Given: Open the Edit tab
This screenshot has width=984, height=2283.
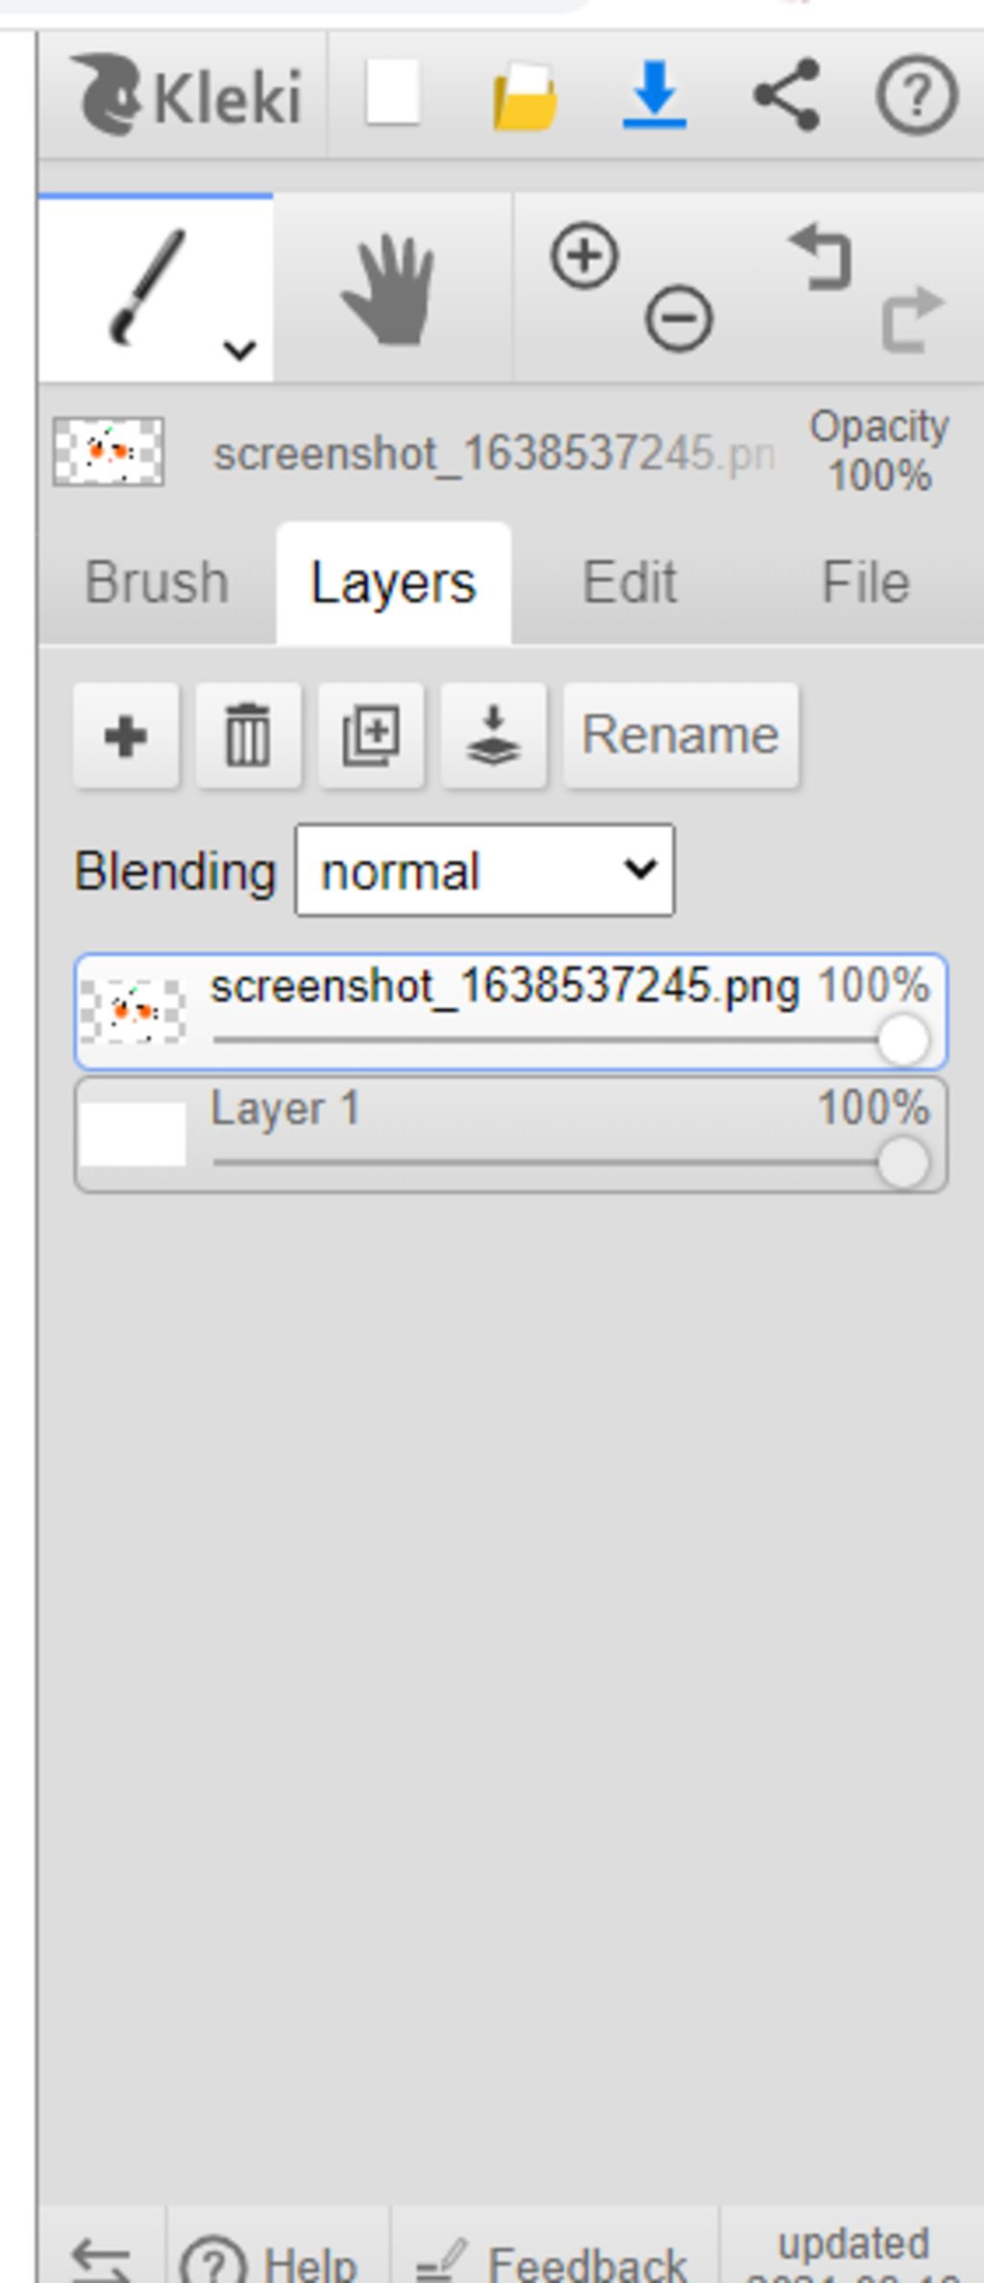Looking at the screenshot, I should click(x=629, y=582).
